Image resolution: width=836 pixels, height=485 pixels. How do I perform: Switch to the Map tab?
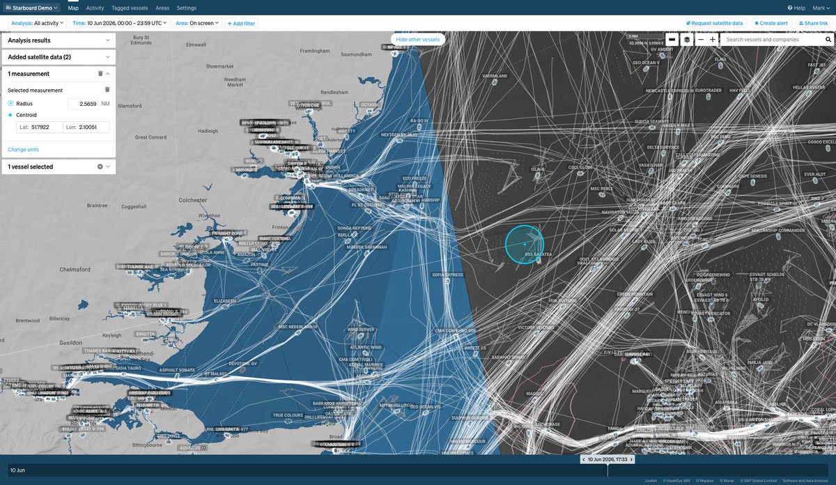coord(73,8)
